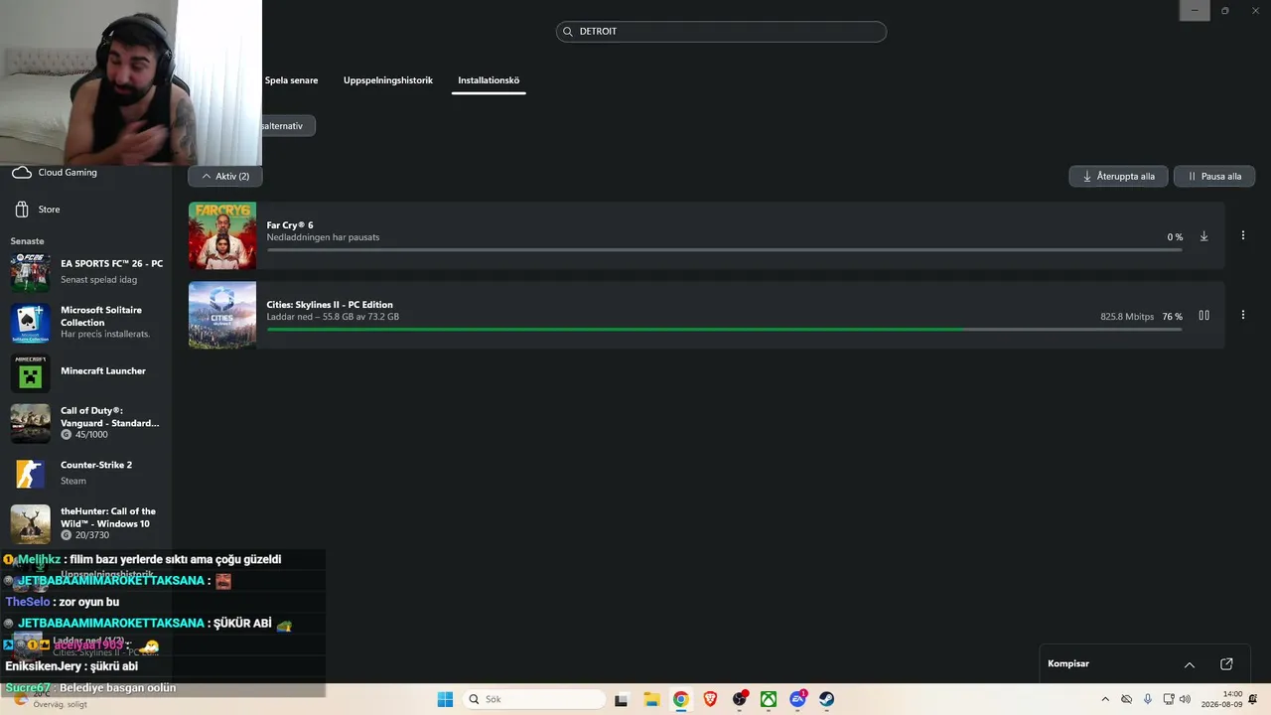Image resolution: width=1271 pixels, height=715 pixels.
Task: Switch to the Spela senare tab
Action: (291, 80)
